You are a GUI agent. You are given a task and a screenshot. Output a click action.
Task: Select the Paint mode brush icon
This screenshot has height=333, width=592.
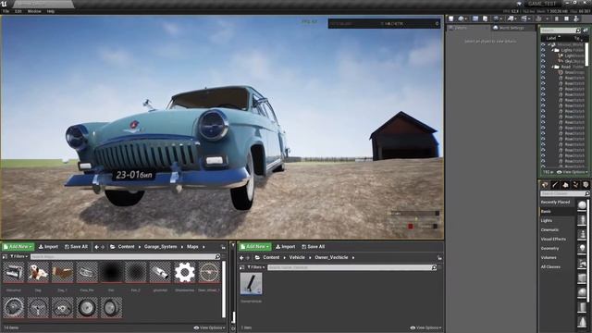555,185
